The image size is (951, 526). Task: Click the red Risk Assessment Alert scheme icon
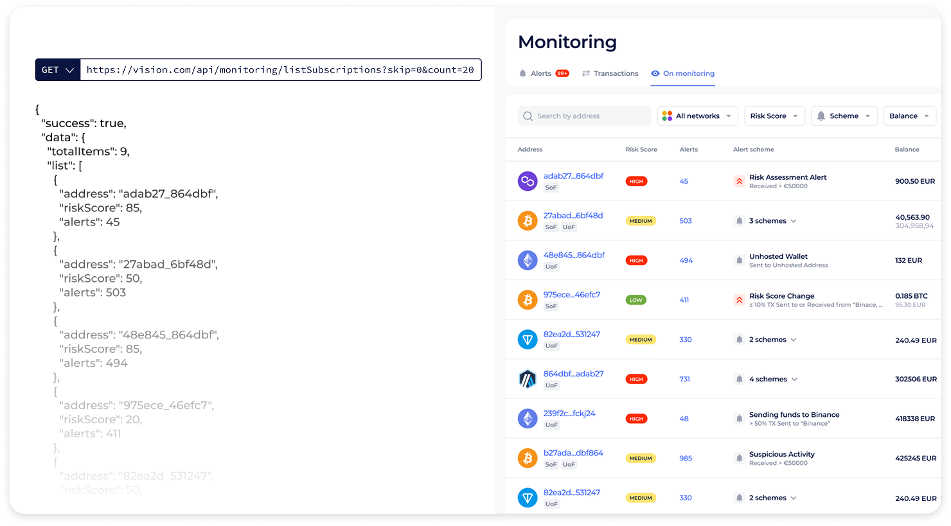(739, 181)
